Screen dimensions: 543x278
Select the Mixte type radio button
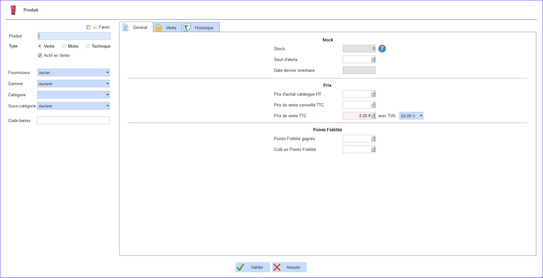[x=64, y=46]
